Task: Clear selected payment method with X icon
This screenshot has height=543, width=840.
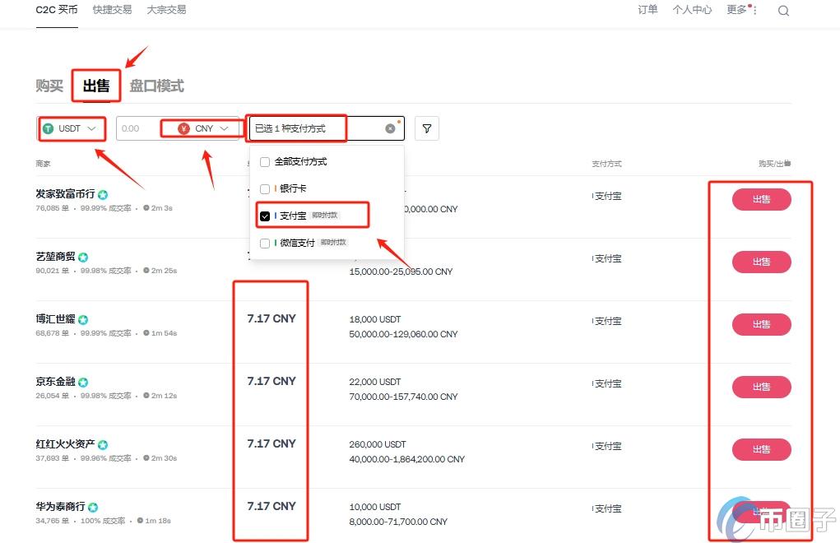Action: pyautogui.click(x=390, y=128)
